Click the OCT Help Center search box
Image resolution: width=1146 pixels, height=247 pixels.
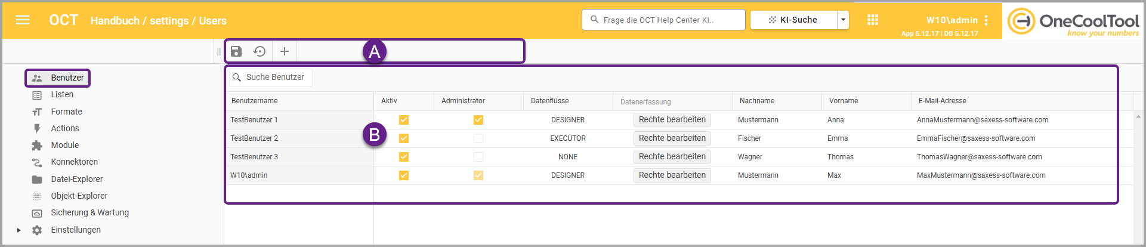point(663,20)
